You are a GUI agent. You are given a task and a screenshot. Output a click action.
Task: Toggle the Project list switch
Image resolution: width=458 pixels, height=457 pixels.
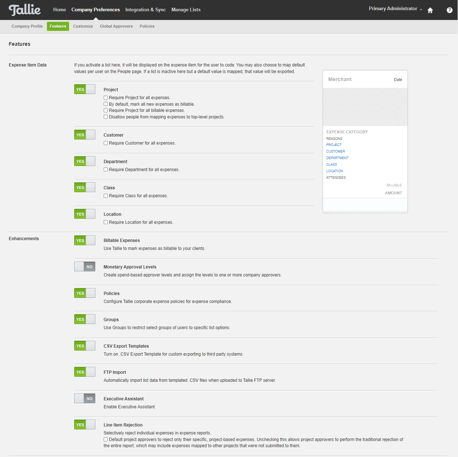(x=85, y=89)
